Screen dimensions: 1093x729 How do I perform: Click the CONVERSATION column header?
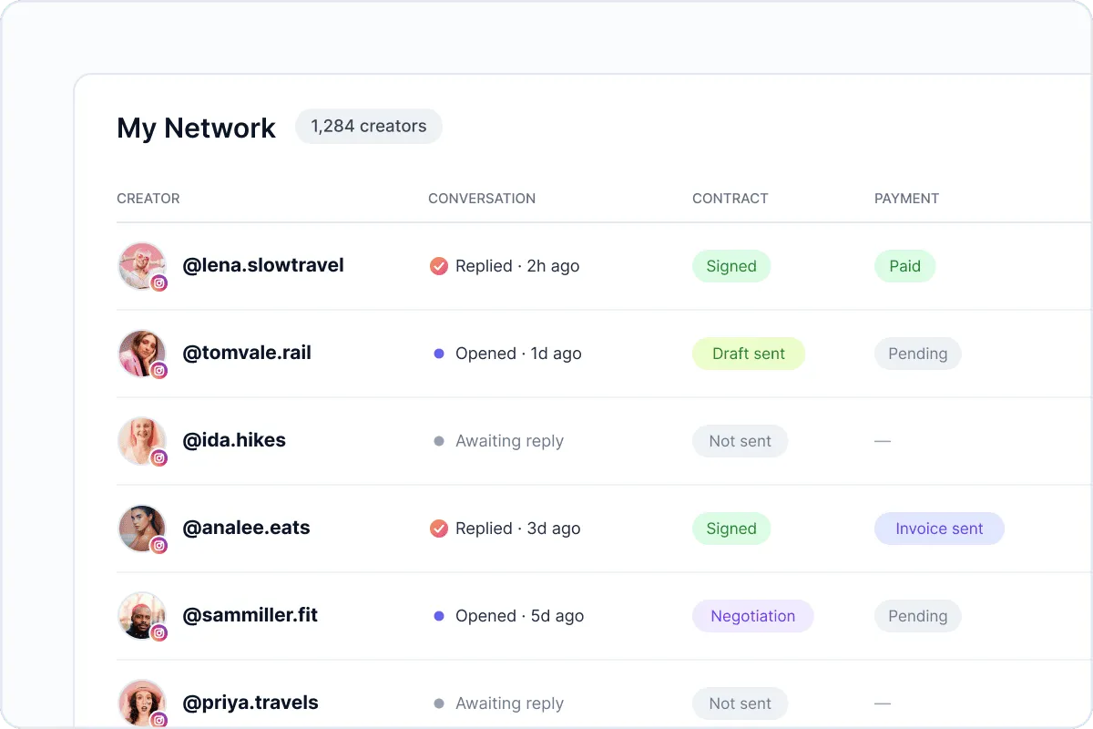[482, 199]
